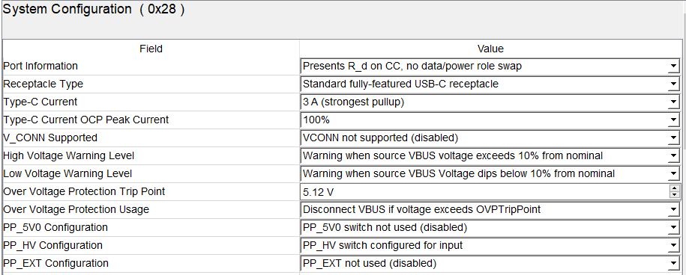Expand the High Voltage Warning Level dropdown
This screenshot has width=686, height=275.
pyautogui.click(x=673, y=155)
